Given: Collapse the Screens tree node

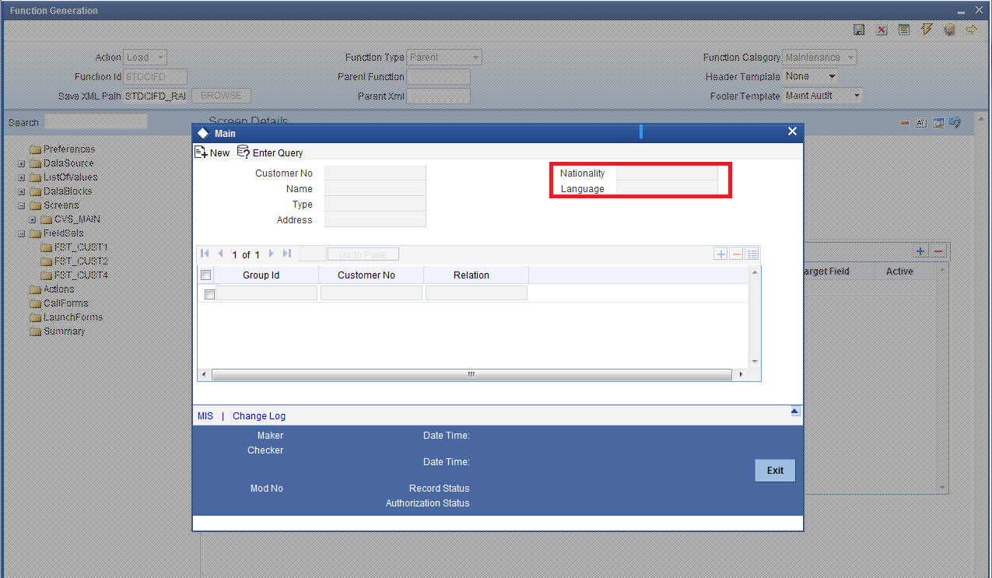Looking at the screenshot, I should 22,205.
